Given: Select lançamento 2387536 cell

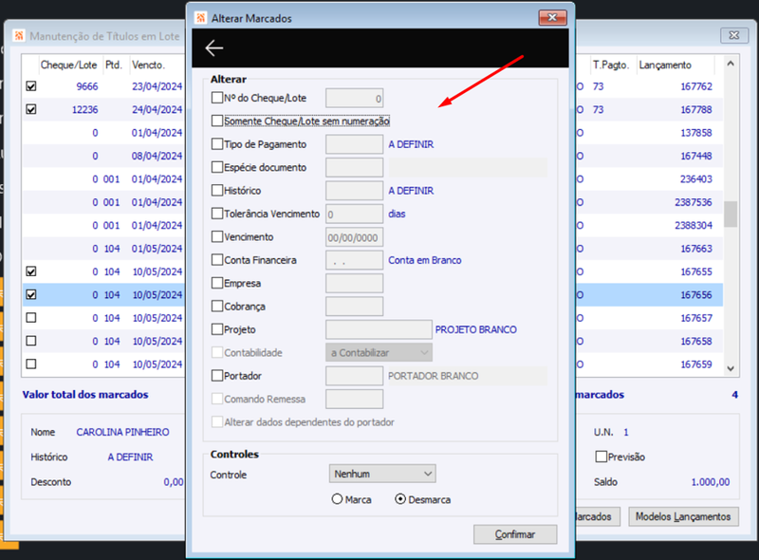Looking at the screenshot, I should (x=694, y=202).
